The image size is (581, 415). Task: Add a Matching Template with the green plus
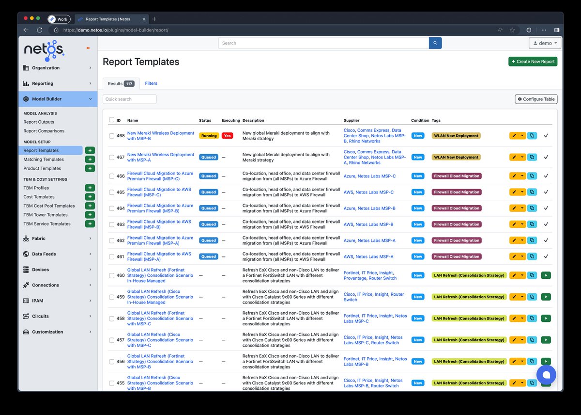pos(90,160)
